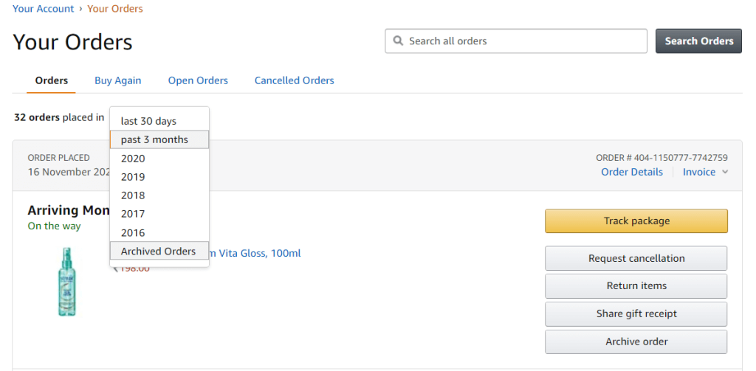
Task: Click Request cancellation button
Action: pos(636,258)
